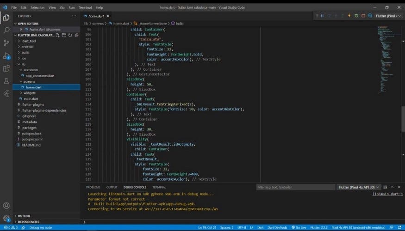Open the Source Control view
Image resolution: width=405 pixels, height=231 pixels.
6,43
